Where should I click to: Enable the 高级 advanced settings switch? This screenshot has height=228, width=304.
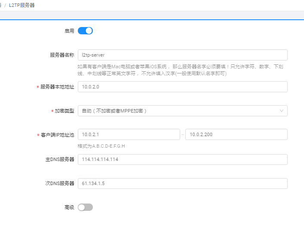click(85, 207)
